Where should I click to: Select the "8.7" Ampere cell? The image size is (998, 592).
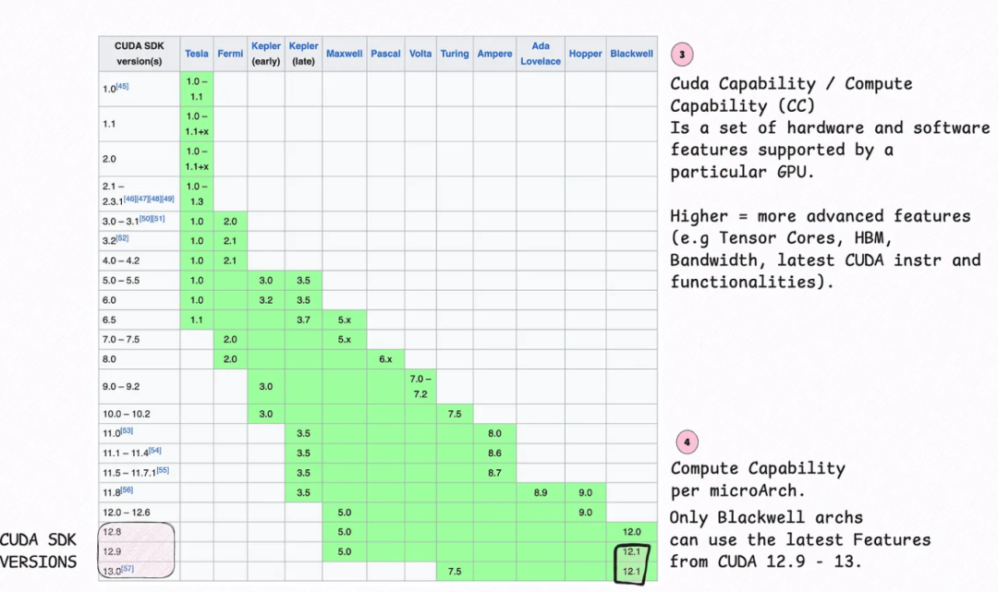pos(494,473)
